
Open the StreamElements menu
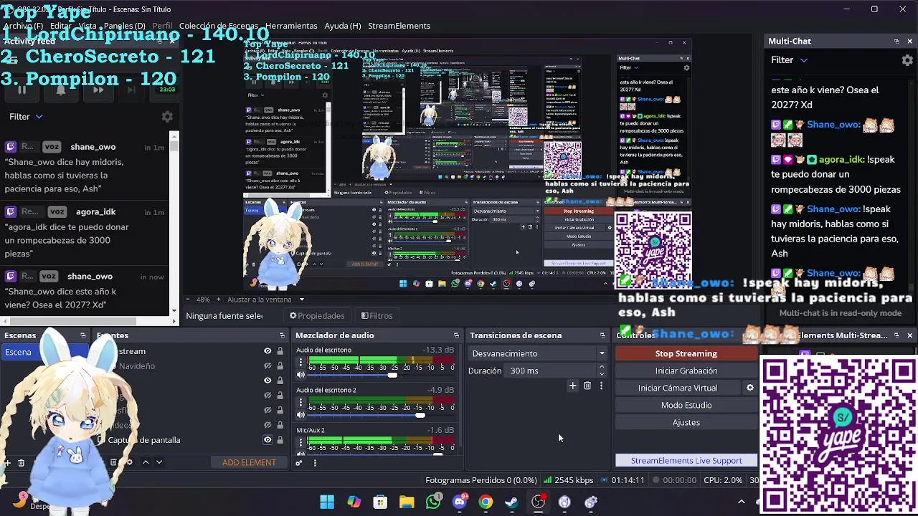399,26
